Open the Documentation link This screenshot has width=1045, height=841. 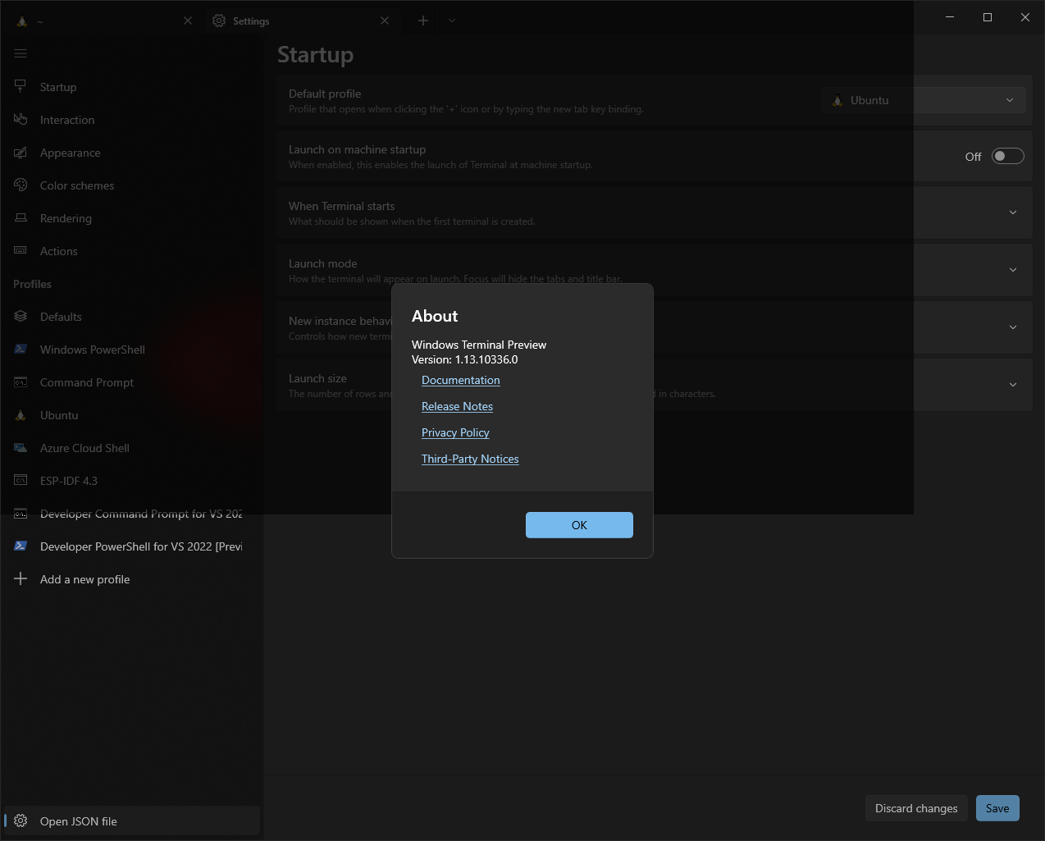tap(460, 380)
